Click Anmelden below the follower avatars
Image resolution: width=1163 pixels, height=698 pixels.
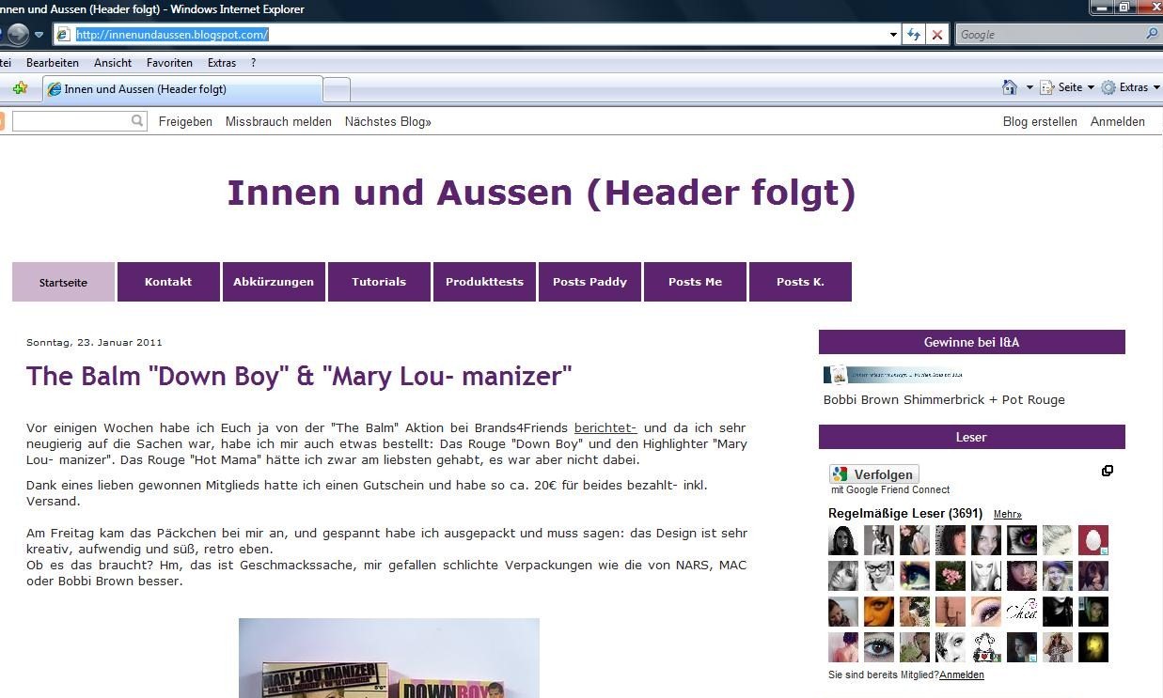click(962, 675)
